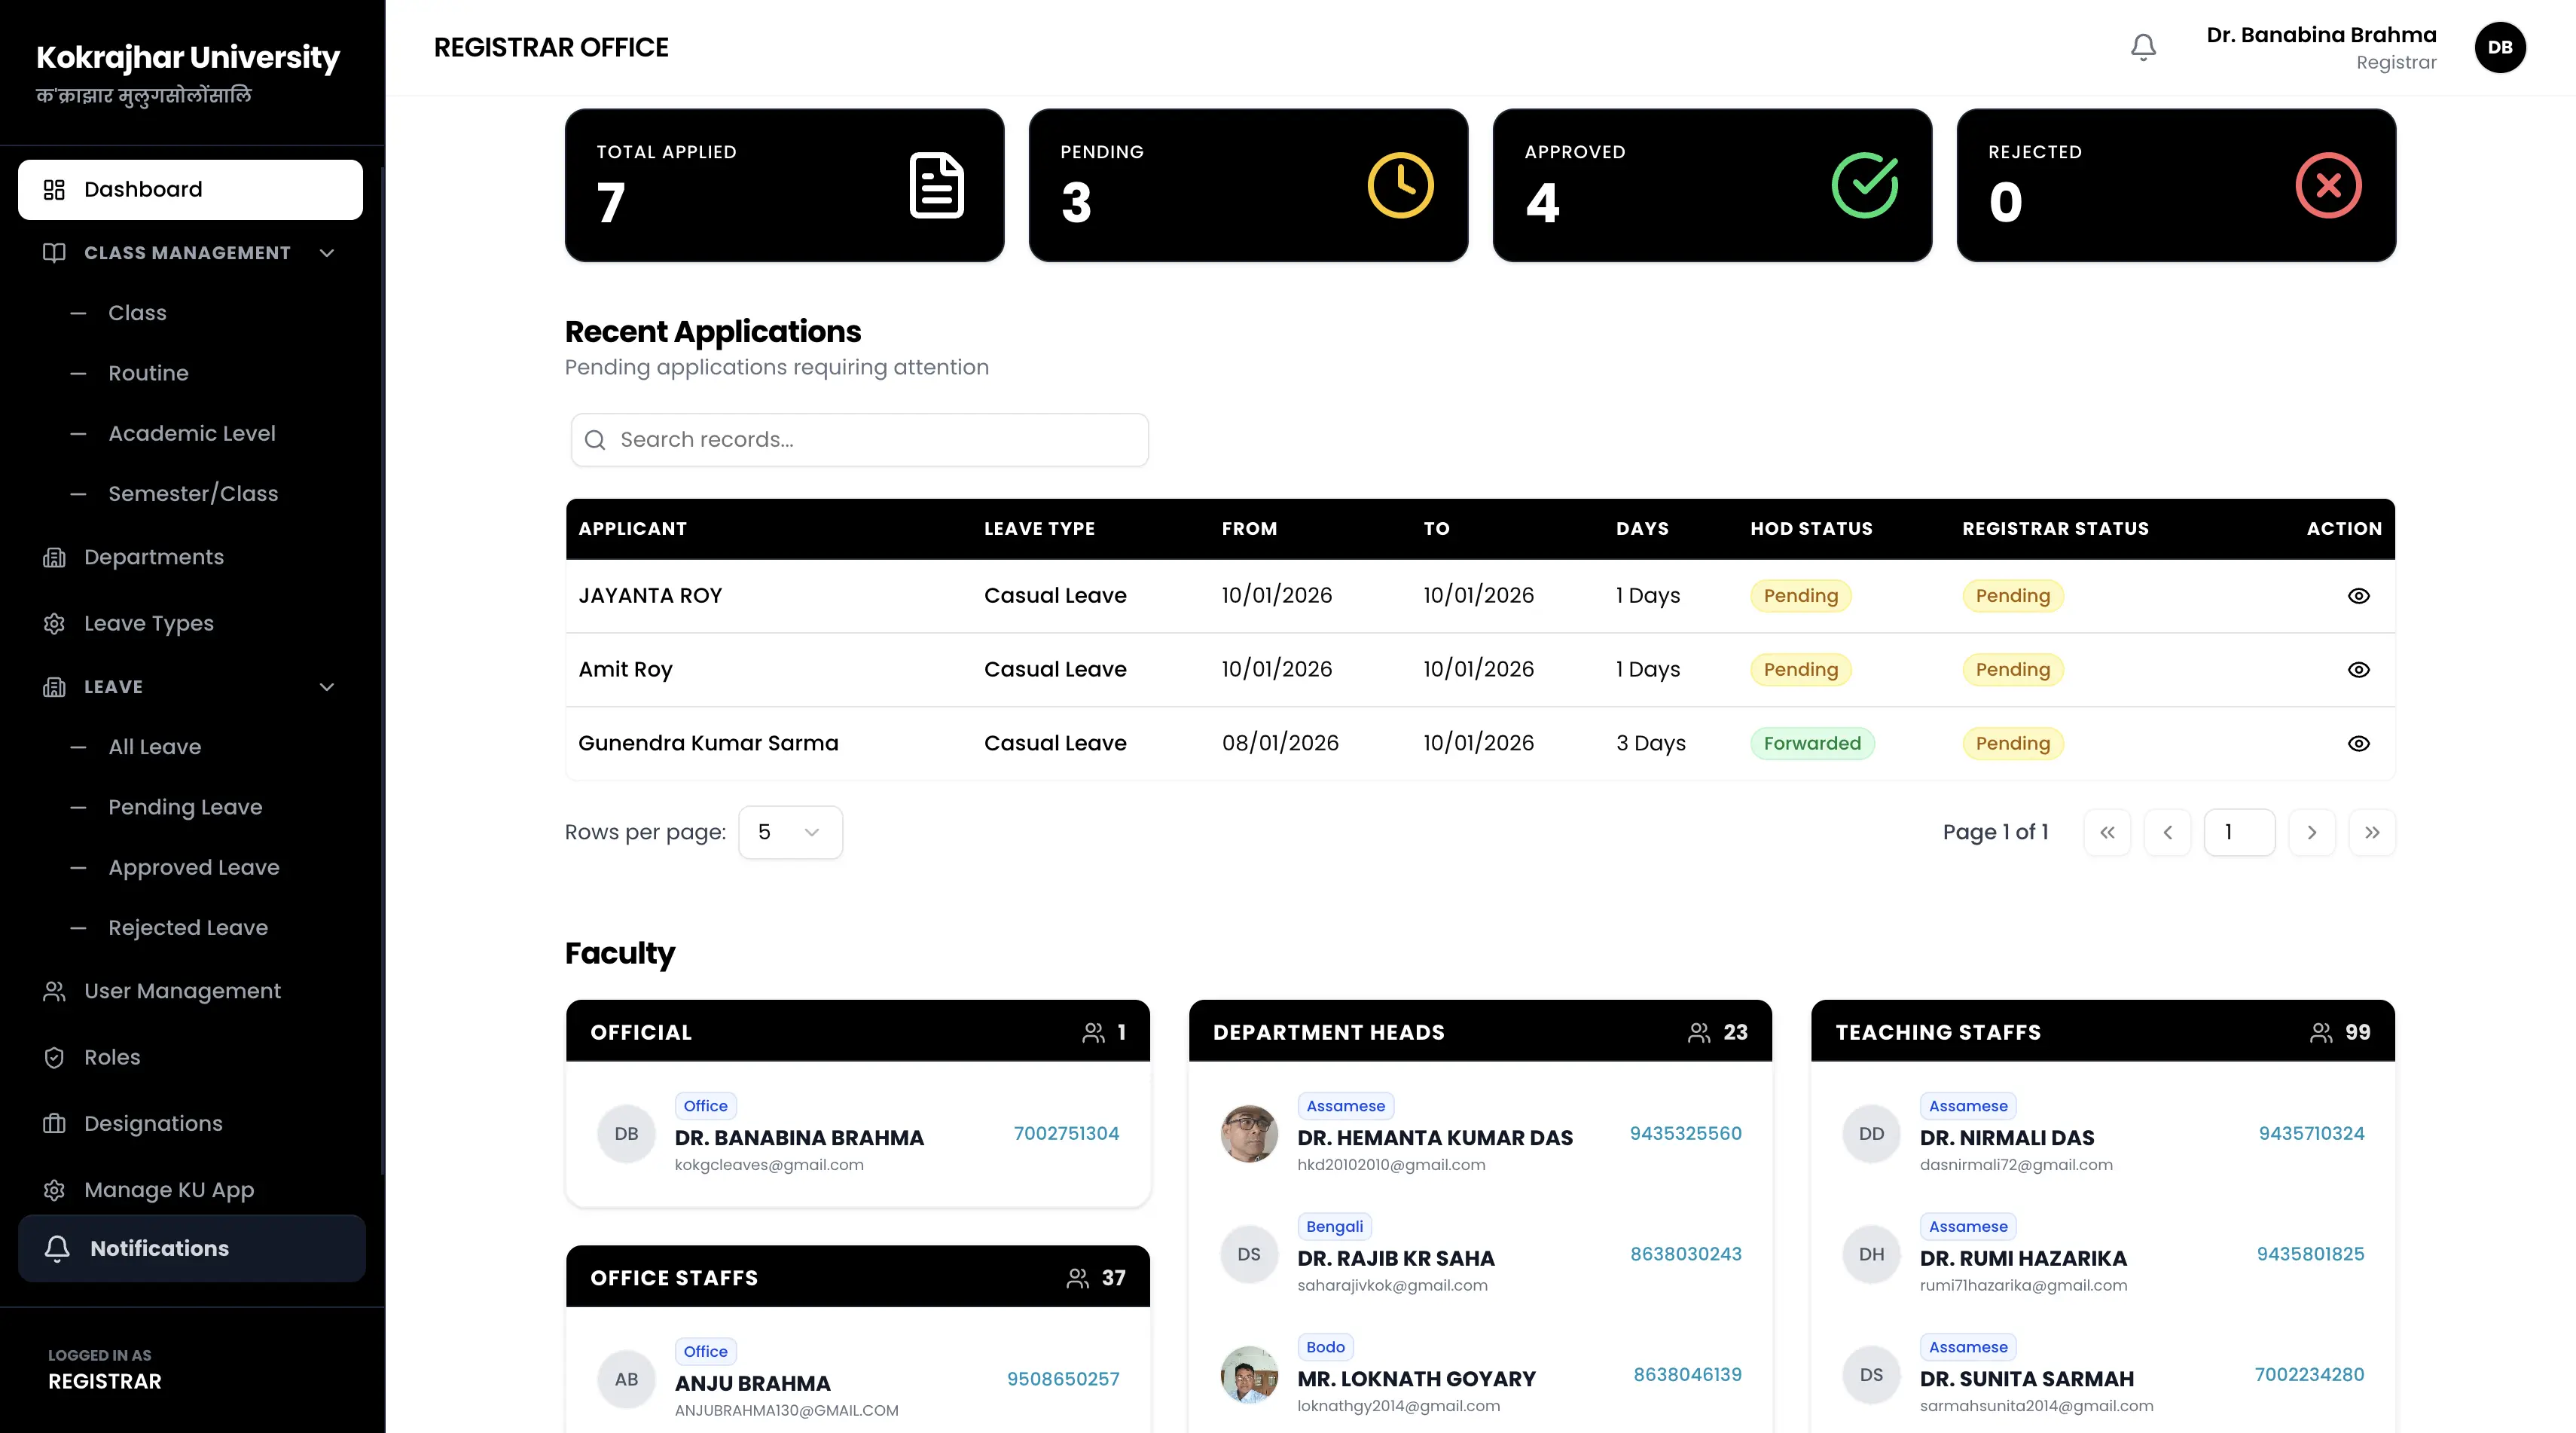Go to last page double-arrow button
Screen dimensions: 2576x1433
click(x=2372, y=832)
